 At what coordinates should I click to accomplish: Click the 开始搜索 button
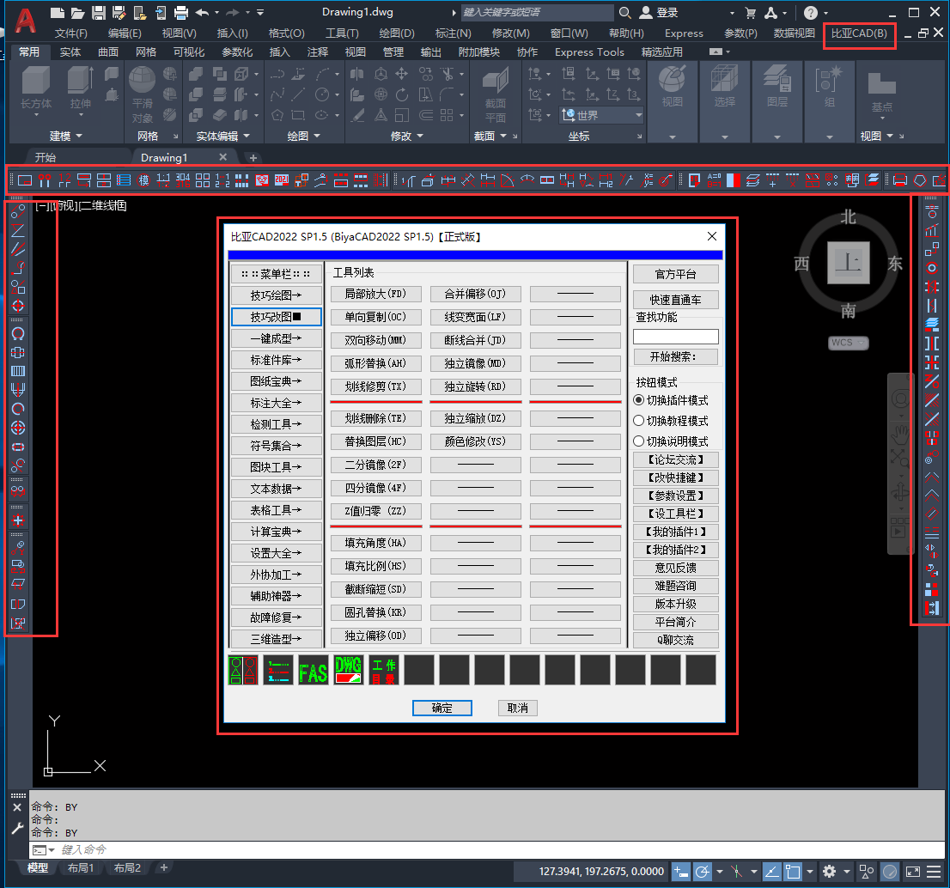tap(675, 356)
